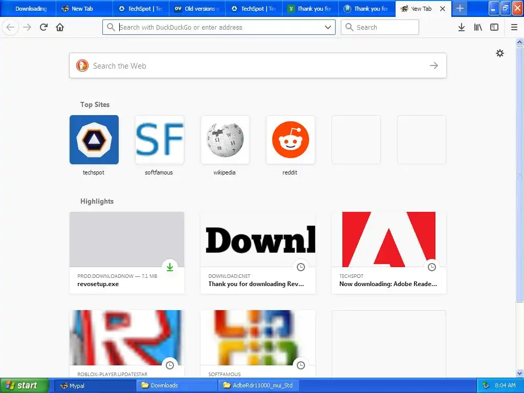The height and width of the screenshot is (393, 524).
Task: Switch to the Downloading tab
Action: point(28,9)
